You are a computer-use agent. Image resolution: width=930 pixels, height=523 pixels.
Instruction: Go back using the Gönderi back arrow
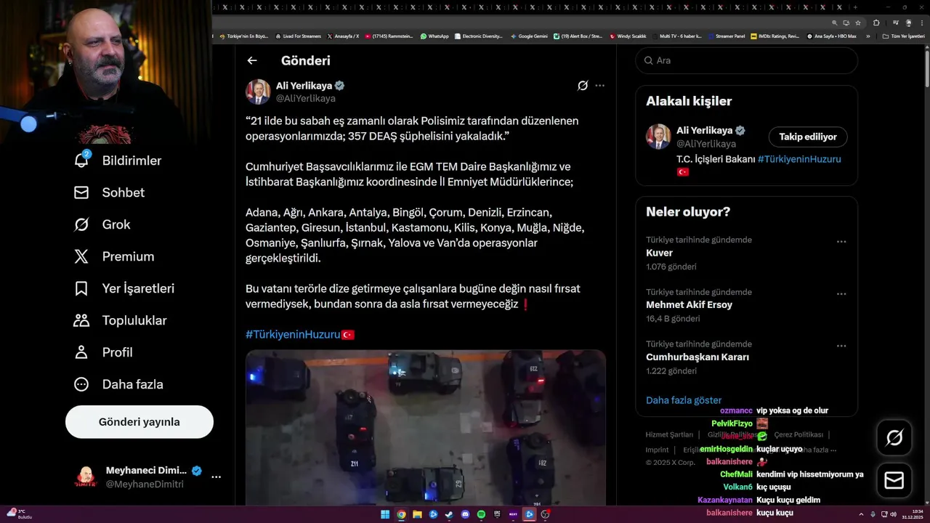252,60
